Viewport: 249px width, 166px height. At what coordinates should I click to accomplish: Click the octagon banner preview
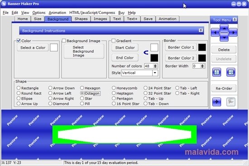point(124,134)
